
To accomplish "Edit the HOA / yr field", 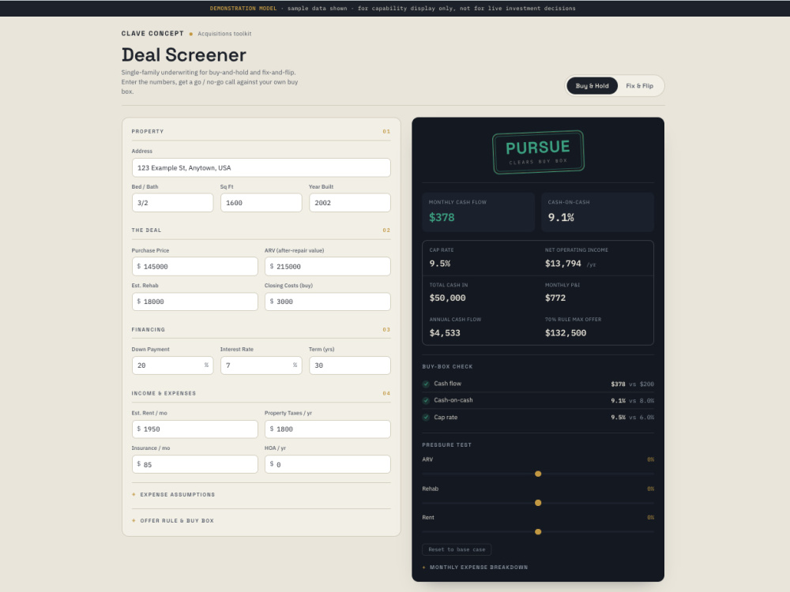I will [x=328, y=464].
